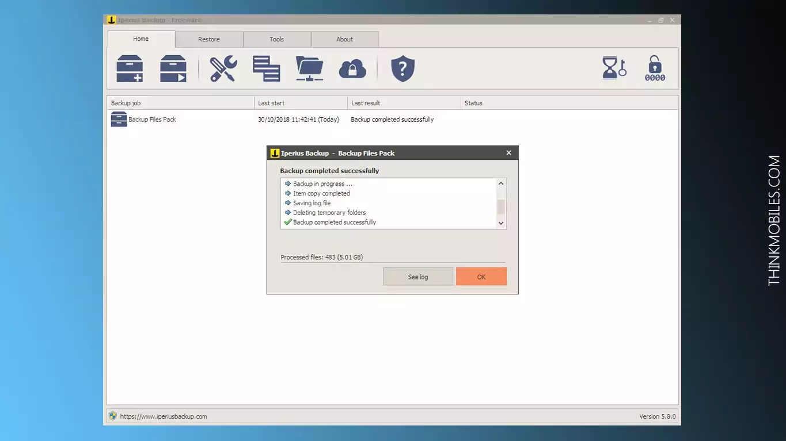Click the shield icon in status bar
The width and height of the screenshot is (786, 441).
[x=112, y=416]
